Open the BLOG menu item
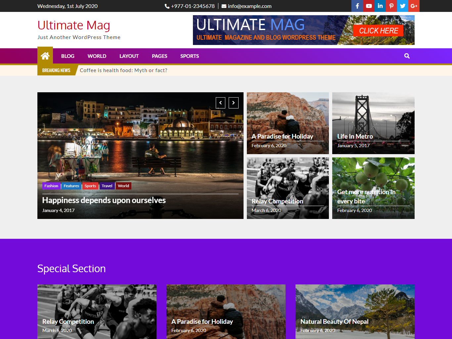Viewport: 452px width, 339px height. tap(68, 56)
